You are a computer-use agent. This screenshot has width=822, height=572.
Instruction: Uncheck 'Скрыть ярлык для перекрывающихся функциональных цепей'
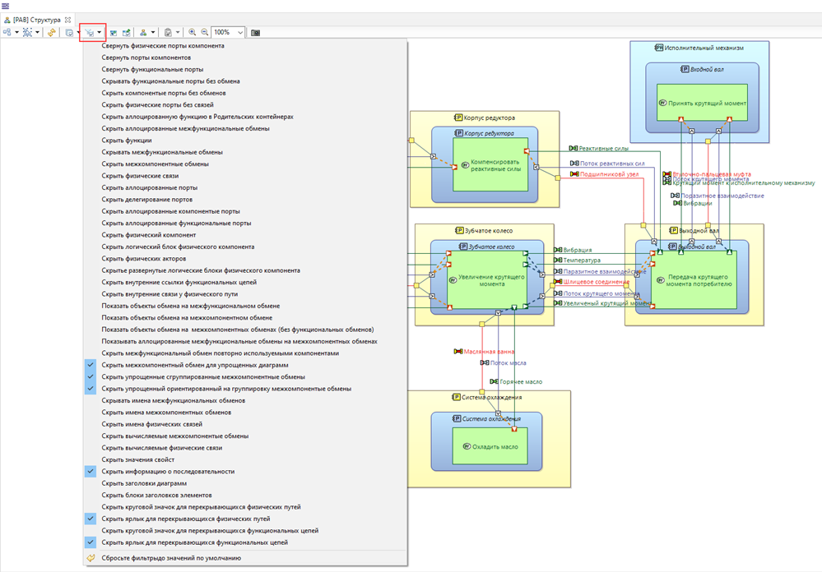[x=194, y=542]
